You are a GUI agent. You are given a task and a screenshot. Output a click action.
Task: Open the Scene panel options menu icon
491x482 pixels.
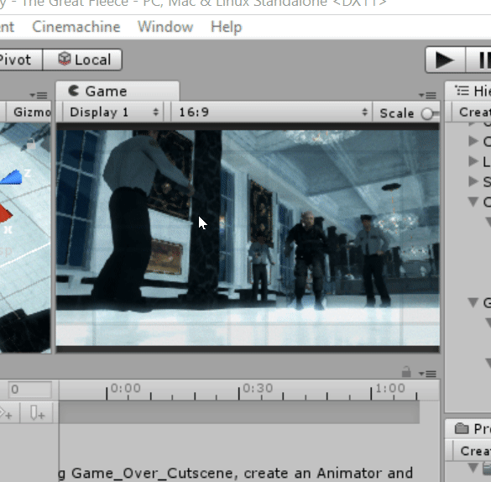[39, 95]
